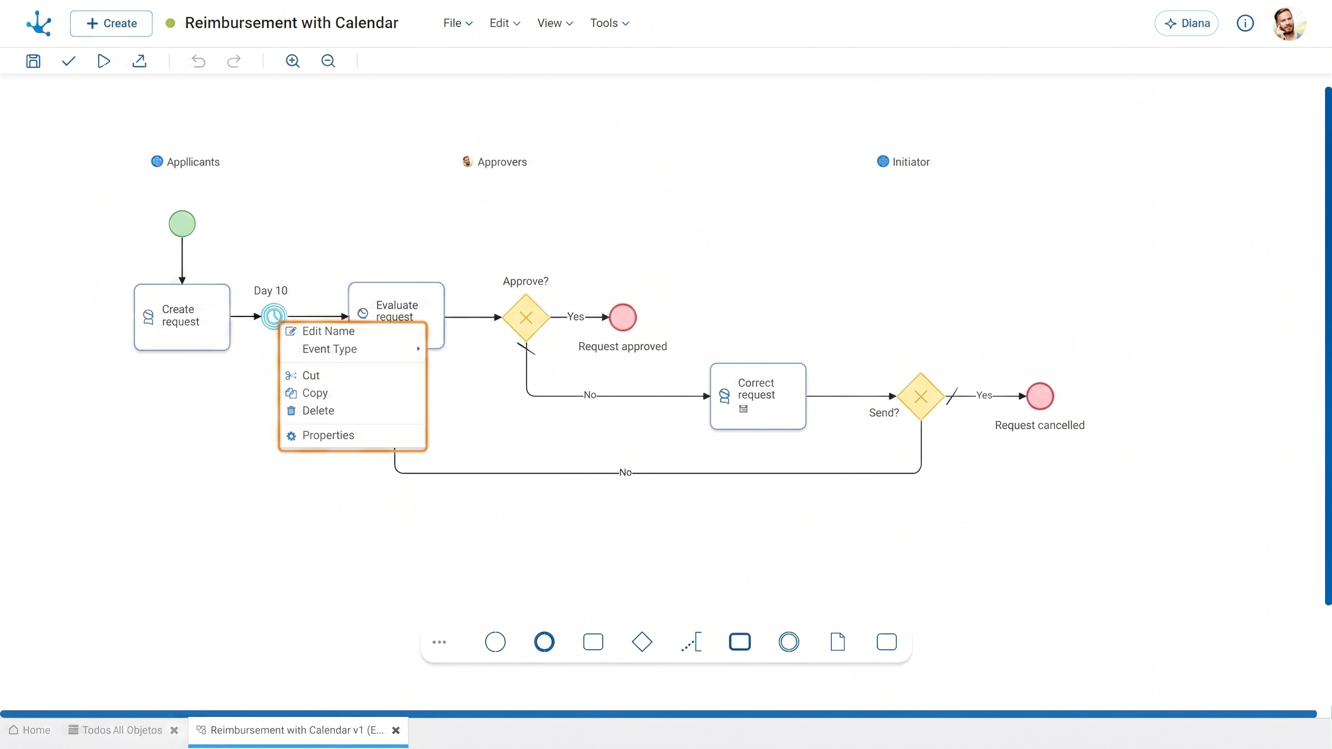Select the bold-bordered subprocess shape in palette
Viewport: 1332px width, 749px height.
[740, 642]
